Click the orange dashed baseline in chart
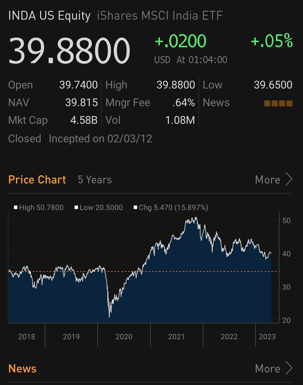 [144, 271]
